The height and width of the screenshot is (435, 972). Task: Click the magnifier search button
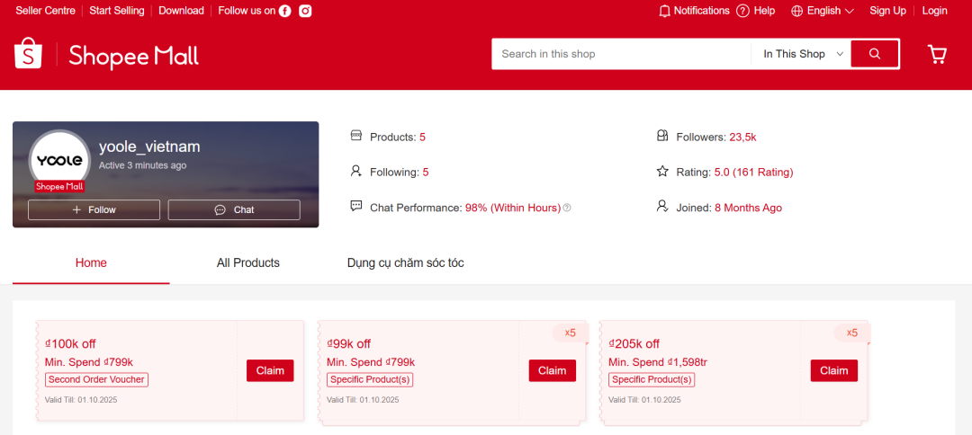pyautogui.click(x=875, y=54)
